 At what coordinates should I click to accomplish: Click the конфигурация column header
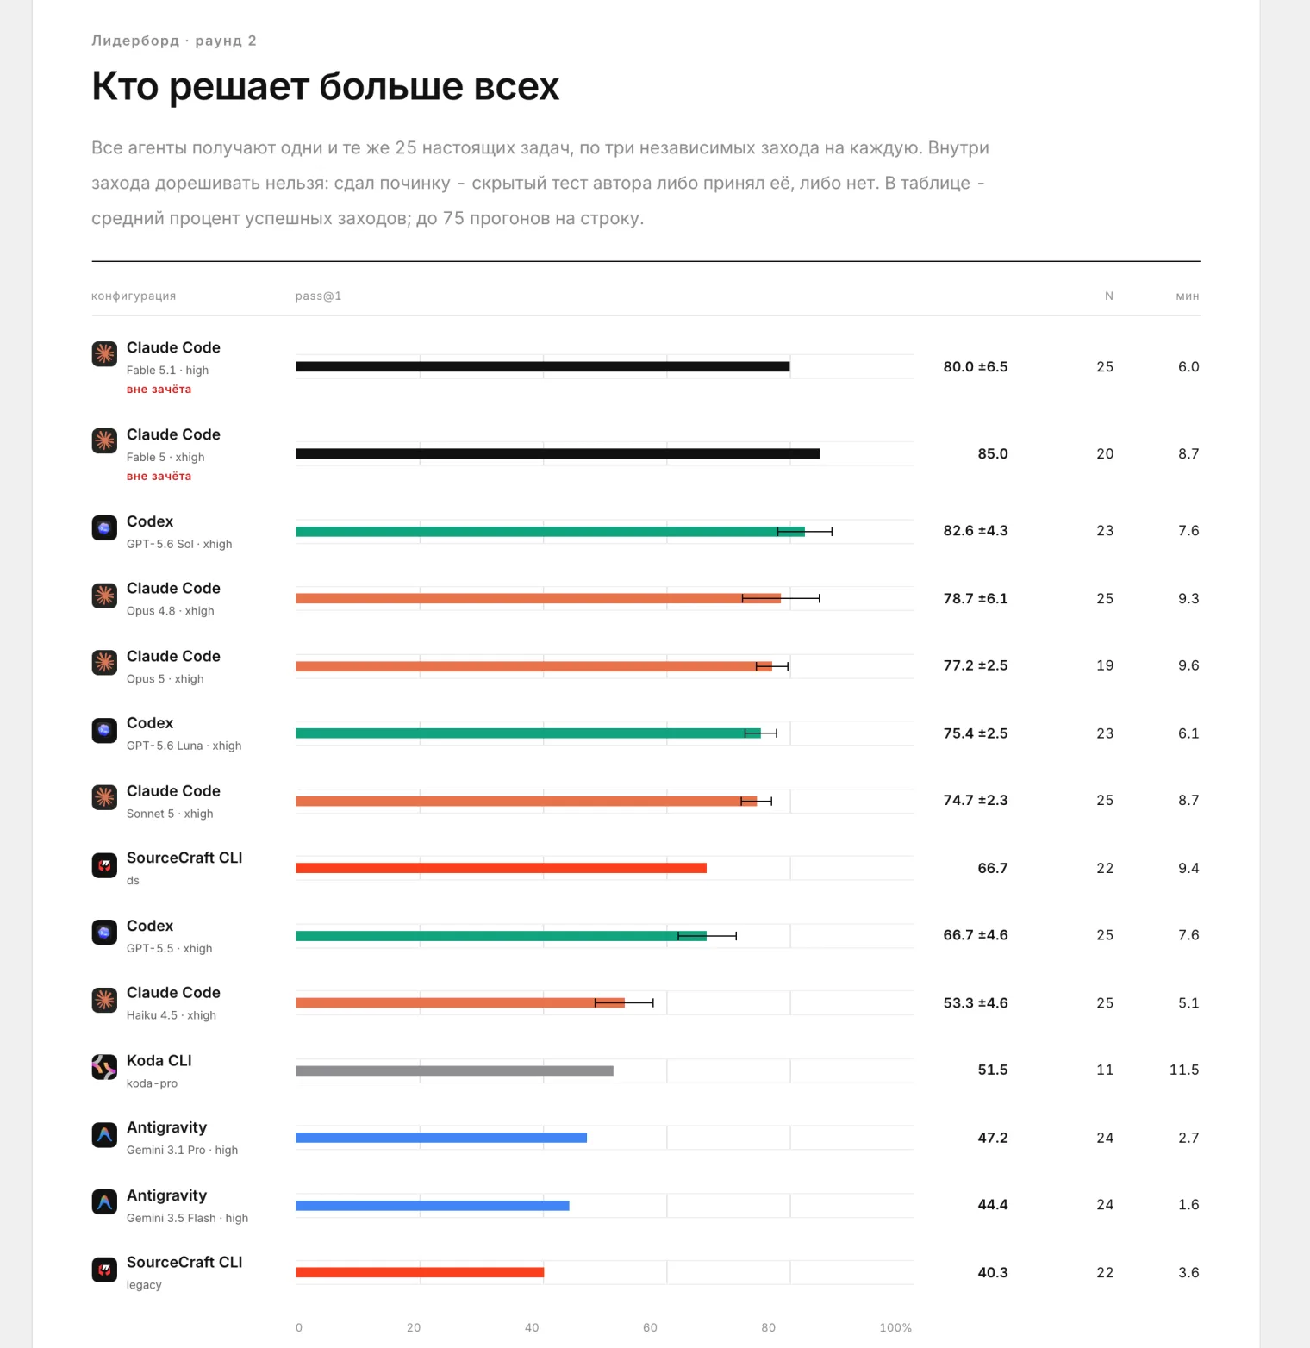point(134,296)
